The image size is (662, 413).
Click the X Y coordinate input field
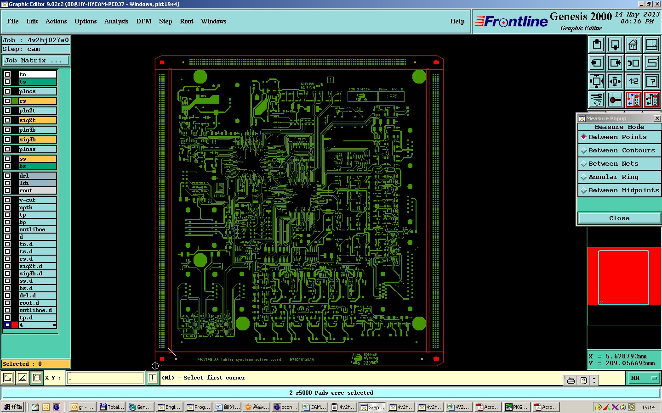click(106, 378)
